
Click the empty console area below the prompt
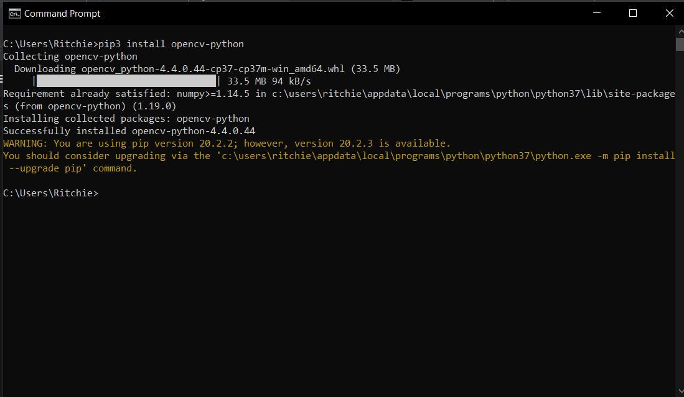coord(311,280)
